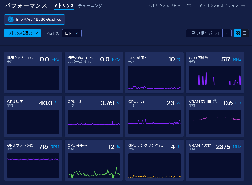
Task: Click the GPU 周波数 graph
Action: point(215,78)
